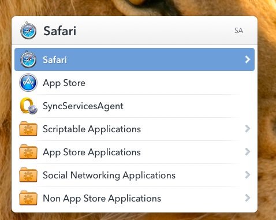Screen dimensions: 276x220
Task: Click the SA search abbreviation text
Action: pos(238,31)
